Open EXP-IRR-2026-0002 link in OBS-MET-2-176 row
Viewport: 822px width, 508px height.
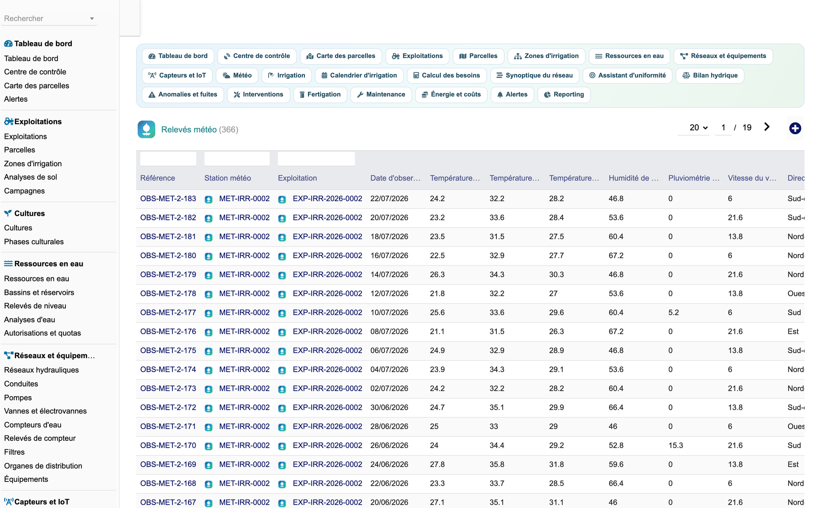(327, 332)
